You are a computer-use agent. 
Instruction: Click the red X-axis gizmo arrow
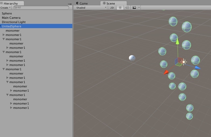[x=166, y=72]
